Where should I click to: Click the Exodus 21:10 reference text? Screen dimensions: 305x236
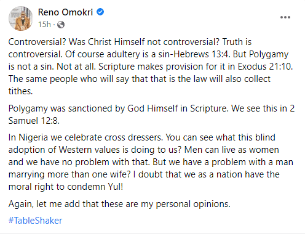coord(264,67)
